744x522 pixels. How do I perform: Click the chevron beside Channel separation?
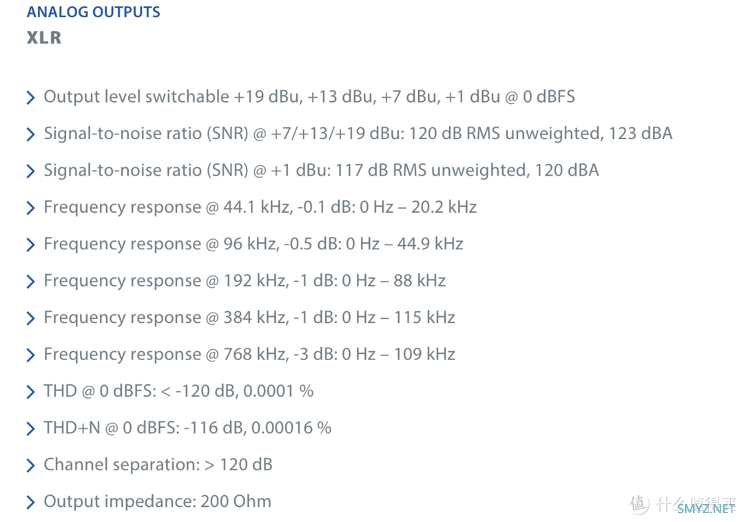tap(31, 466)
